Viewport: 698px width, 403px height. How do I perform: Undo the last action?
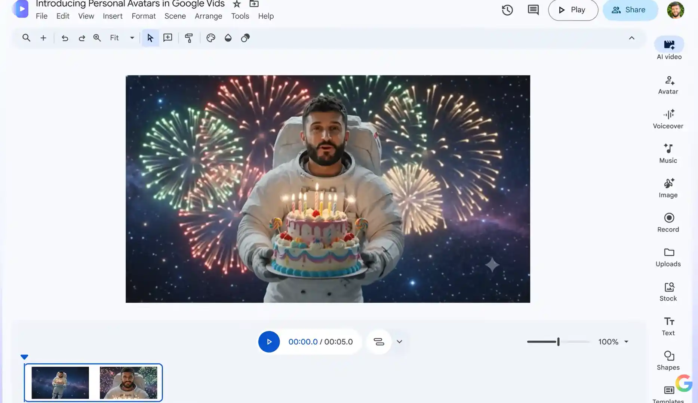click(65, 38)
